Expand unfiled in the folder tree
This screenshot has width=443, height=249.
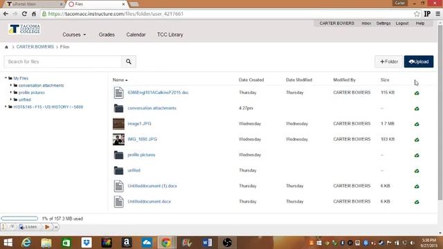[x=11, y=100]
